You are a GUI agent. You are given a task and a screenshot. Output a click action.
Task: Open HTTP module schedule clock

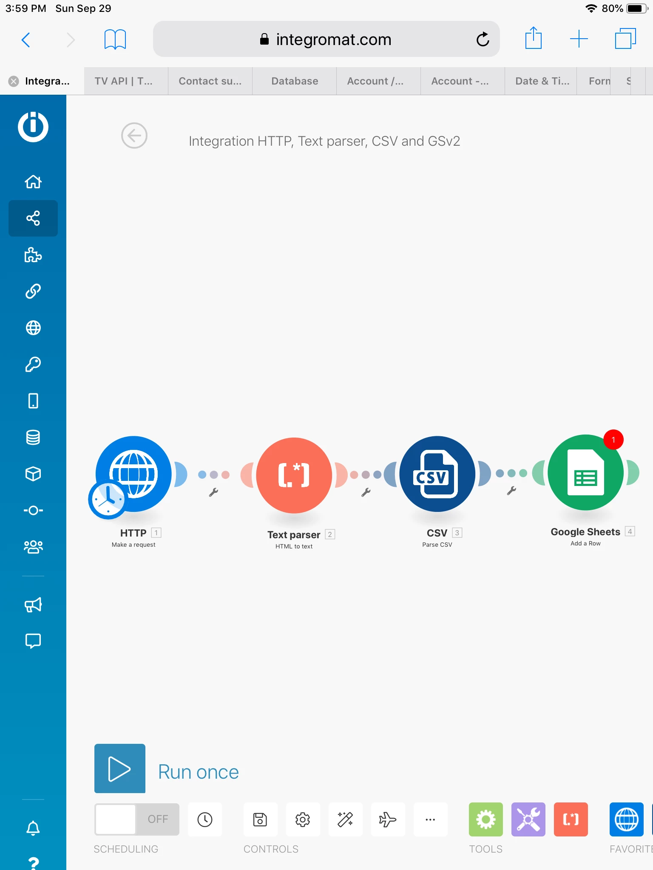108,500
